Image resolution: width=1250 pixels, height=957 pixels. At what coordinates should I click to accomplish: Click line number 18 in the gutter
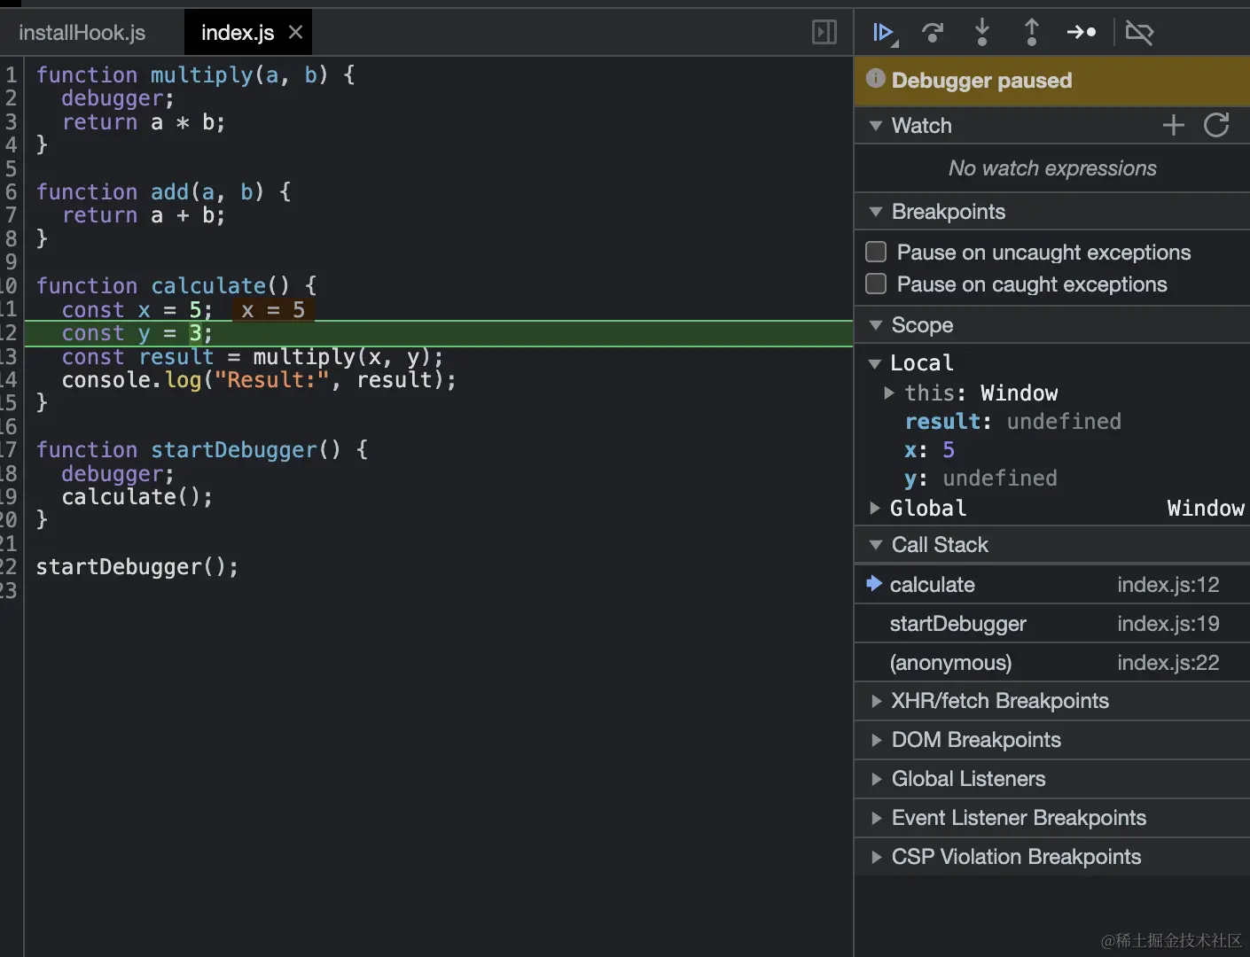coord(9,473)
